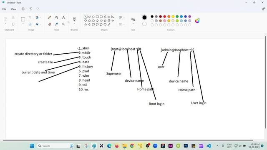Select the Magnifier tool

tap(63, 24)
